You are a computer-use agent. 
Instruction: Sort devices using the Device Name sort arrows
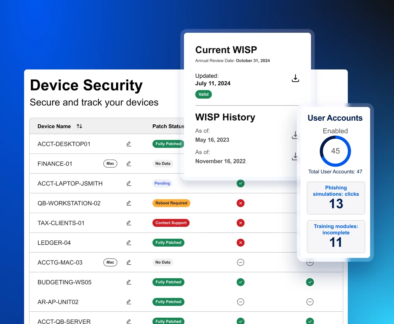pyautogui.click(x=79, y=126)
